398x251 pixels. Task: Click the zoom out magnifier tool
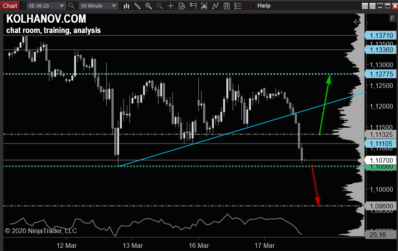(160, 6)
